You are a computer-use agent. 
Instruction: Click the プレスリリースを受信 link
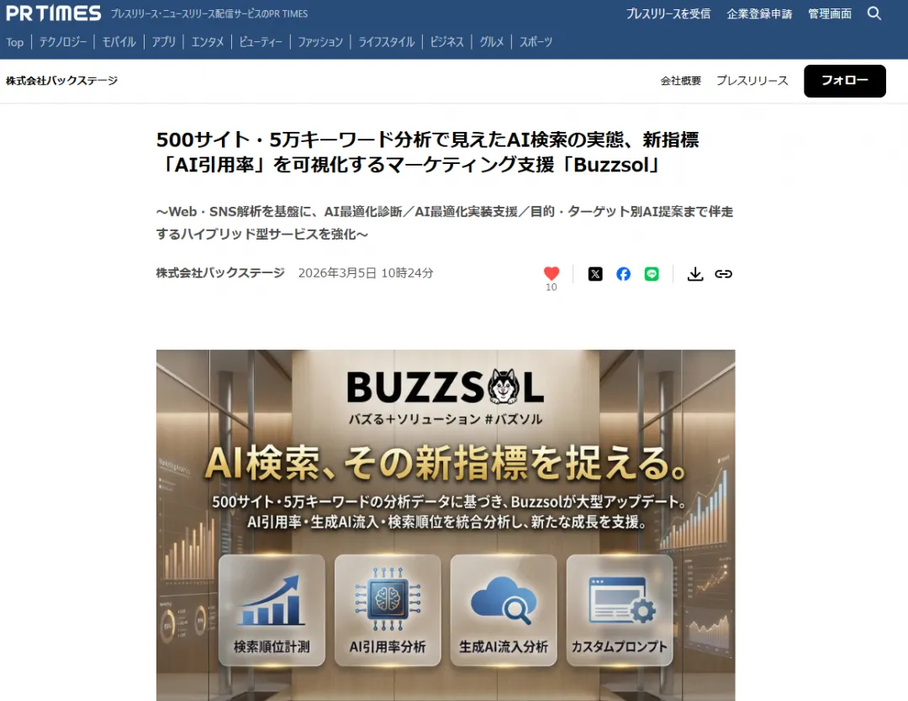668,13
